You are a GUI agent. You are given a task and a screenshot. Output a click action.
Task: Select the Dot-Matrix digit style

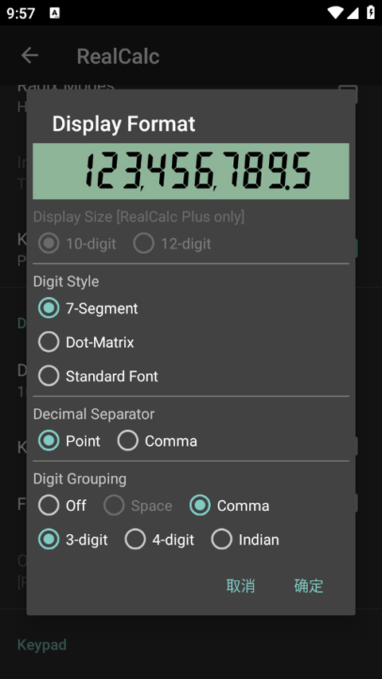click(x=86, y=342)
